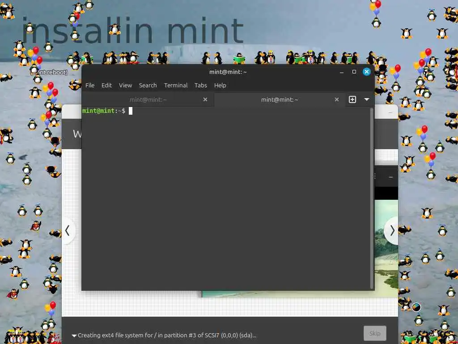Minimize the terminal window
The width and height of the screenshot is (458, 344).
(x=341, y=72)
